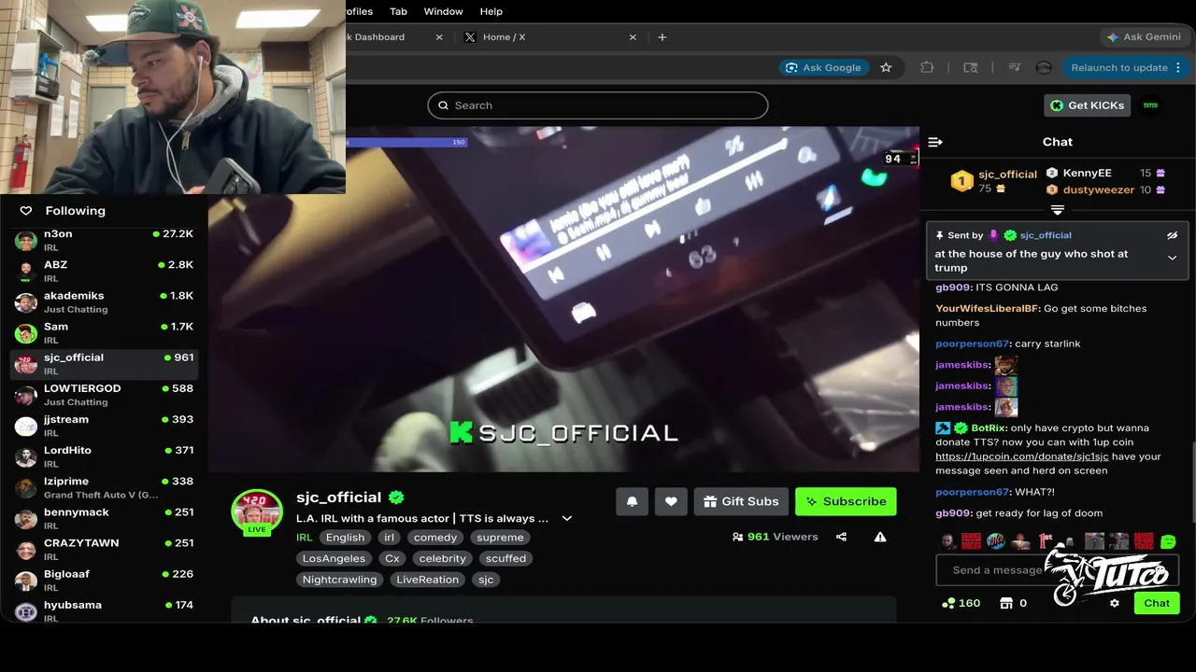Open Iziprime channel in Following list

[104, 487]
